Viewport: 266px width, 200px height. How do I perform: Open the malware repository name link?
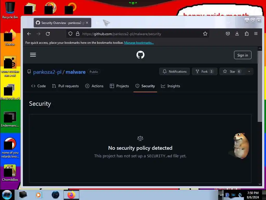pyautogui.click(x=76, y=72)
